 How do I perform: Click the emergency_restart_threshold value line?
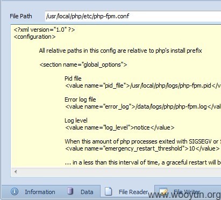click(142, 148)
